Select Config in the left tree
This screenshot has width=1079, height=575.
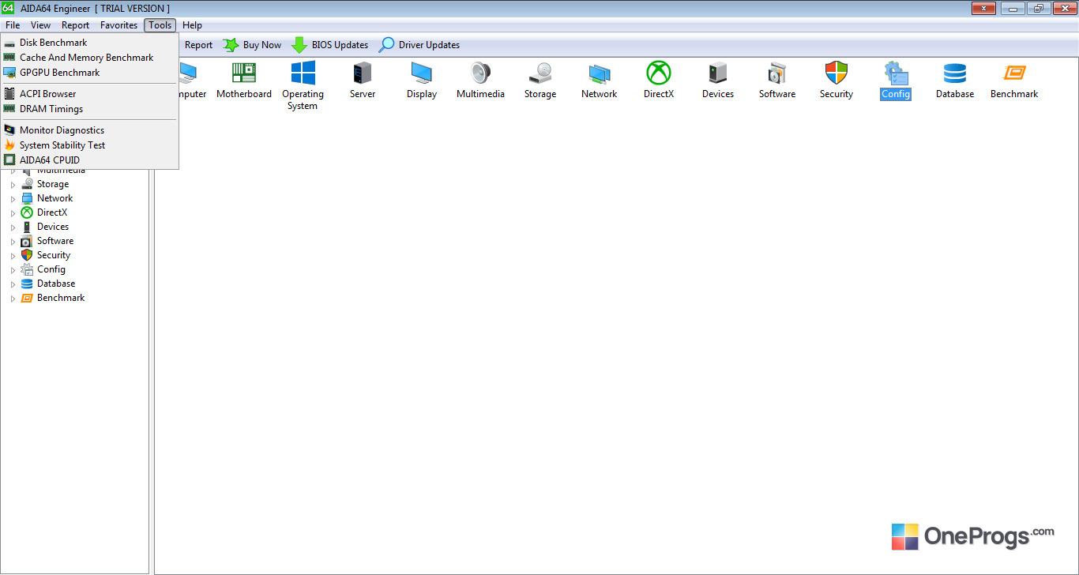pyautogui.click(x=51, y=269)
